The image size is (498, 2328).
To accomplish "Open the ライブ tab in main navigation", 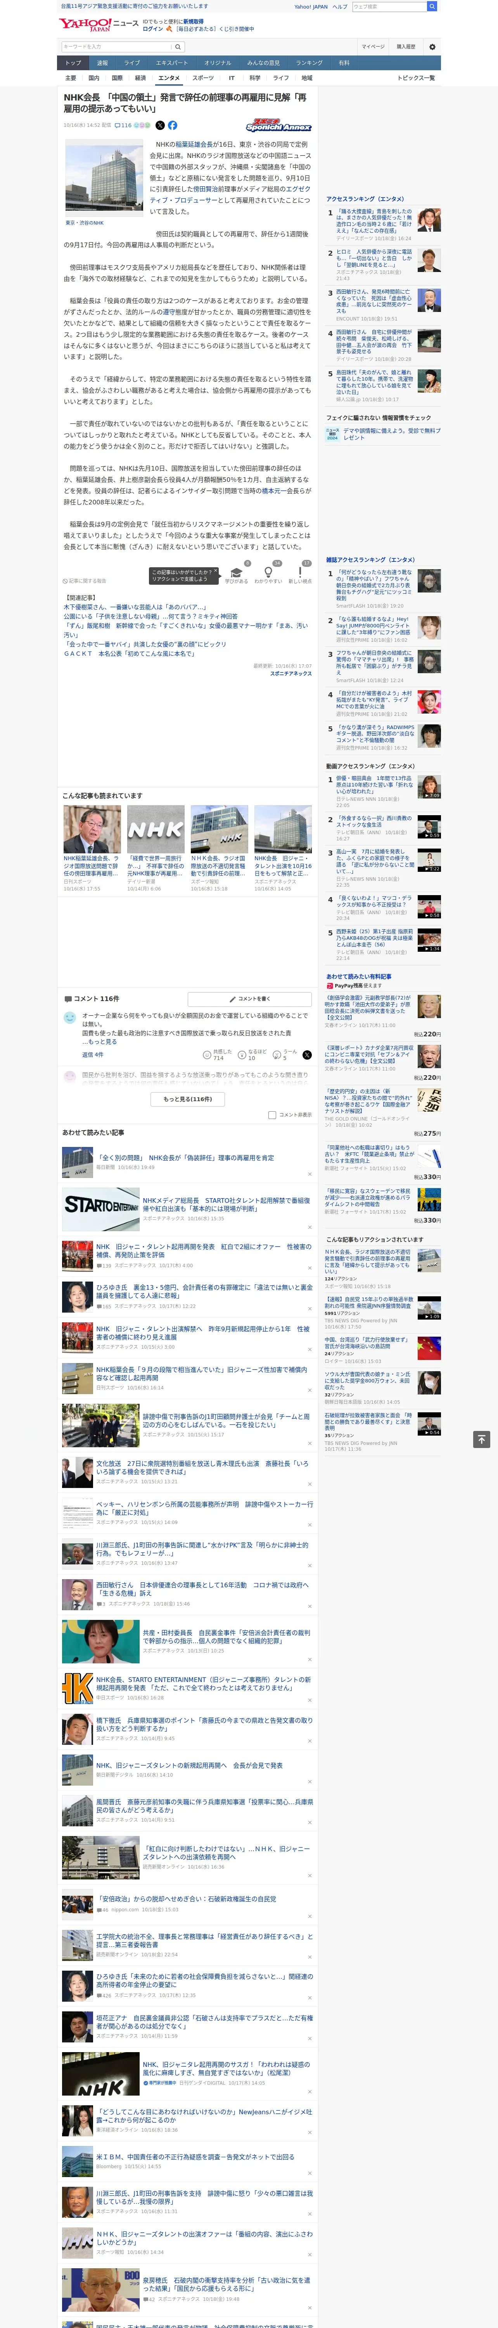I will (132, 63).
